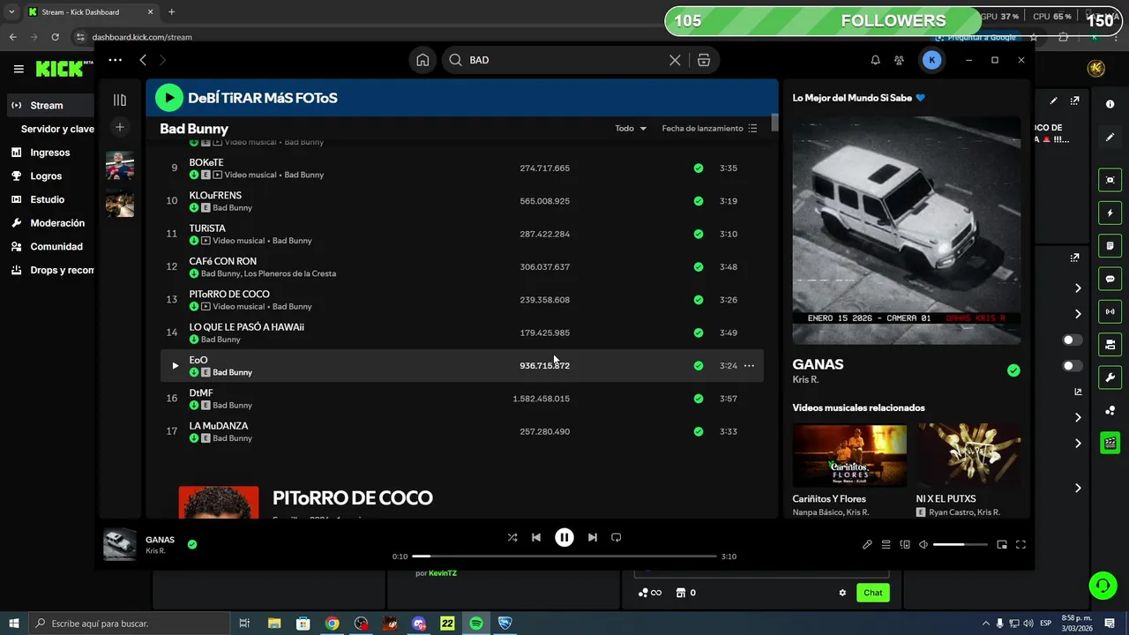Open the play queue icon

(886, 544)
